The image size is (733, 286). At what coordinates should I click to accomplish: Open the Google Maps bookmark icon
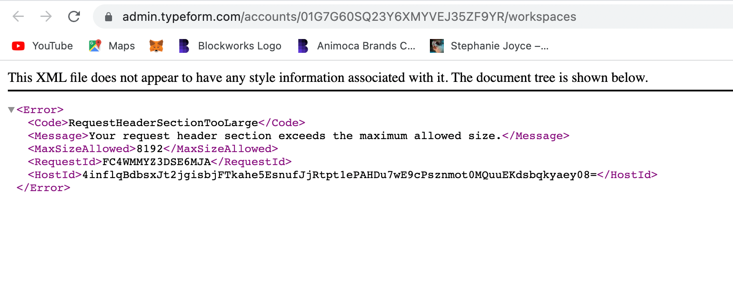pos(95,45)
